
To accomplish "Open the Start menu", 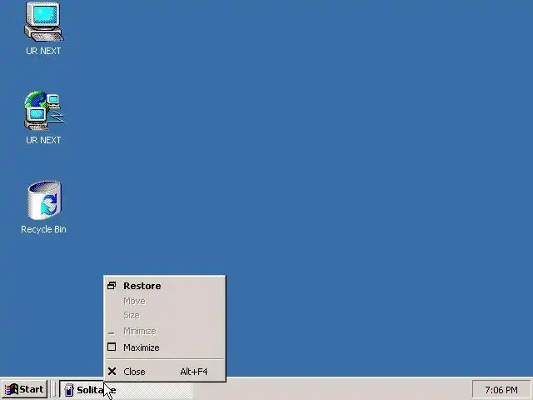I will (24, 389).
